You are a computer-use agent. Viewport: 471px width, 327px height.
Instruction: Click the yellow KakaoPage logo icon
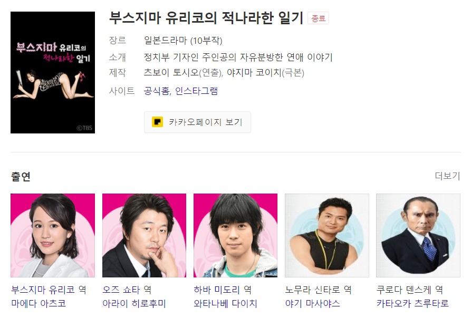point(157,122)
